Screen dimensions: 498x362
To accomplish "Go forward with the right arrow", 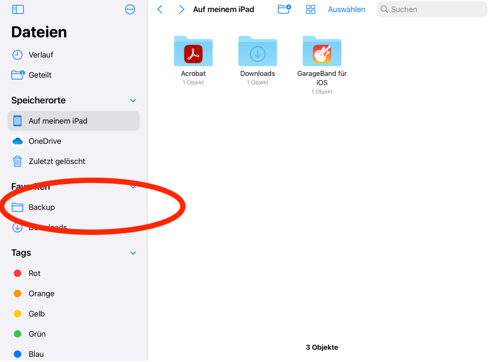I will point(182,9).
